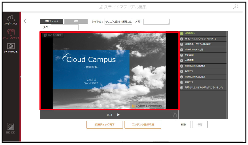Click the 削除 delete button
248x145 pixels.
(x=183, y=124)
